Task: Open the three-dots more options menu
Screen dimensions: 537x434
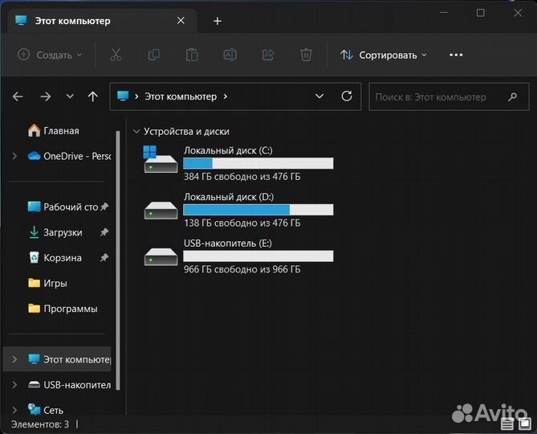Action: [456, 55]
